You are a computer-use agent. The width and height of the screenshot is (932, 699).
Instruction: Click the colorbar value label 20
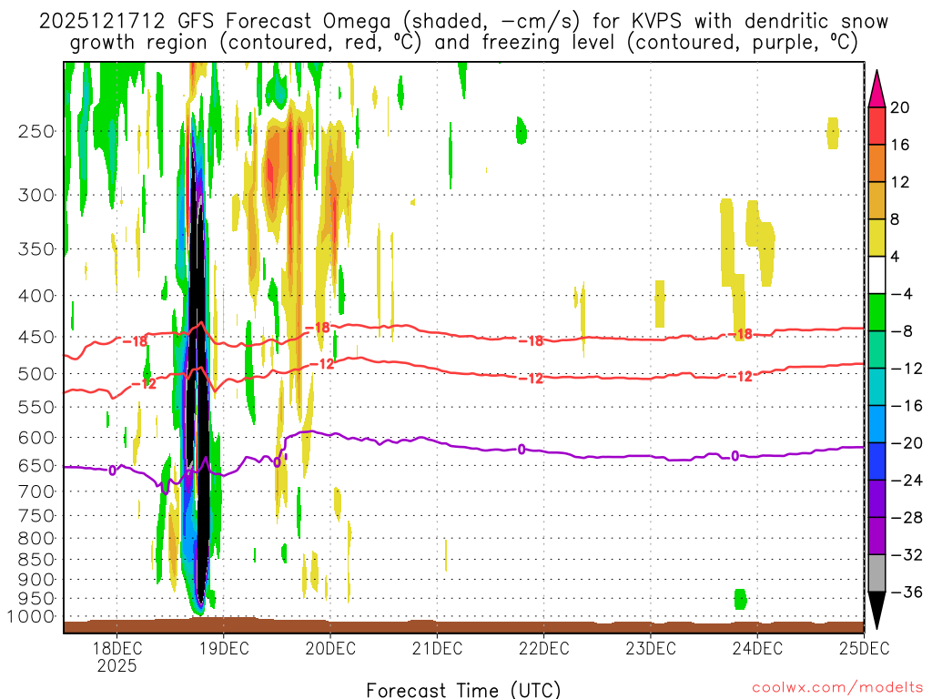pyautogui.click(x=900, y=107)
